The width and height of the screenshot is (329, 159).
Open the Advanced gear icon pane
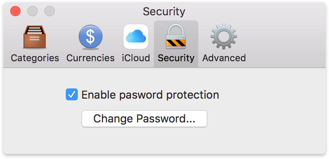[223, 36]
